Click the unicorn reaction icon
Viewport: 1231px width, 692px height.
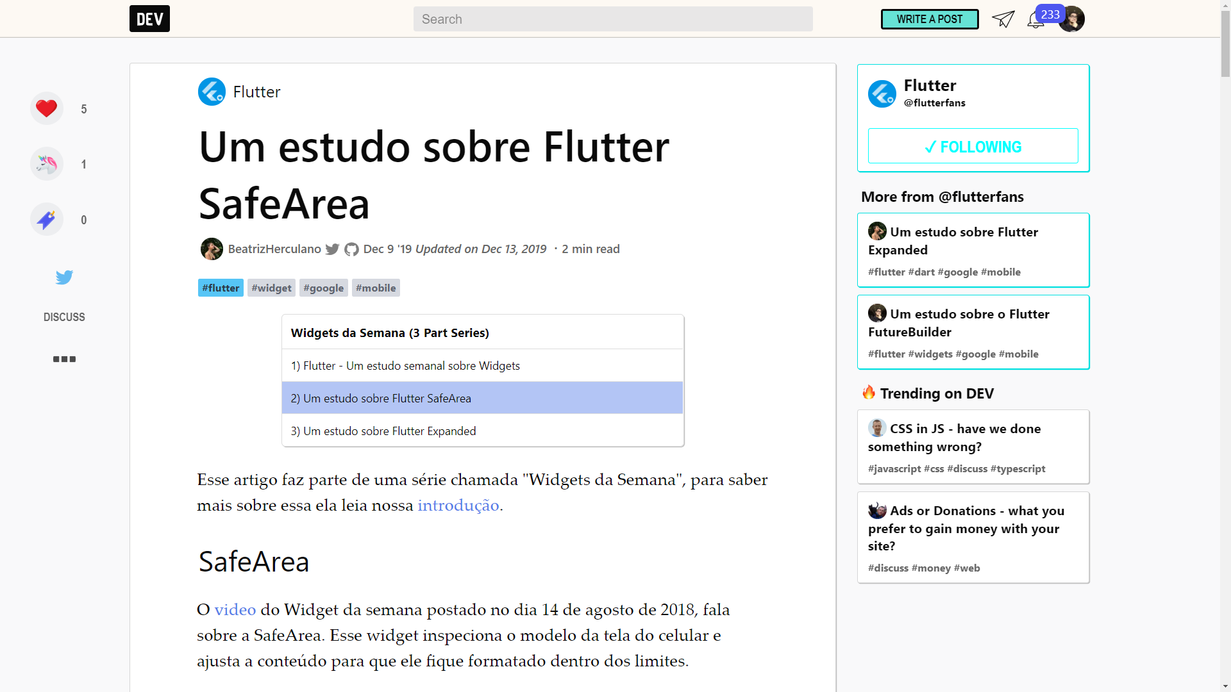(x=46, y=164)
